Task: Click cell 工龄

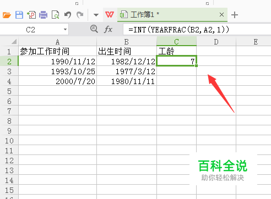Action: point(176,51)
